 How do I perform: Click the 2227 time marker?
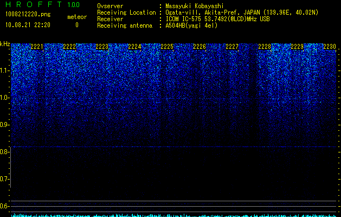tap(232, 47)
